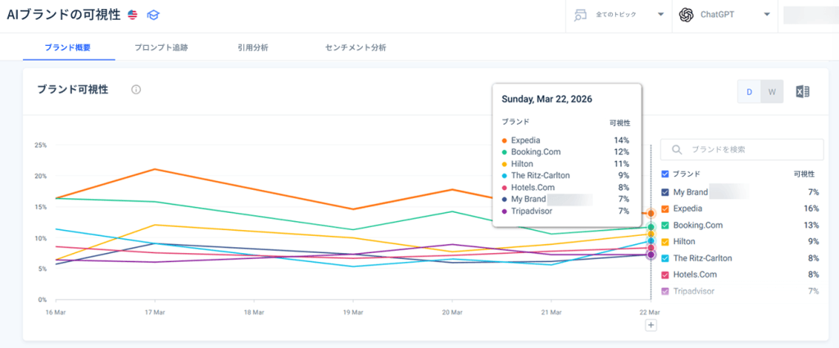Click the ブランドを検索 search field
The image size is (839, 348).
click(x=742, y=150)
